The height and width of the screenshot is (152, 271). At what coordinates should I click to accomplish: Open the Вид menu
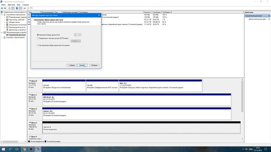19,5
